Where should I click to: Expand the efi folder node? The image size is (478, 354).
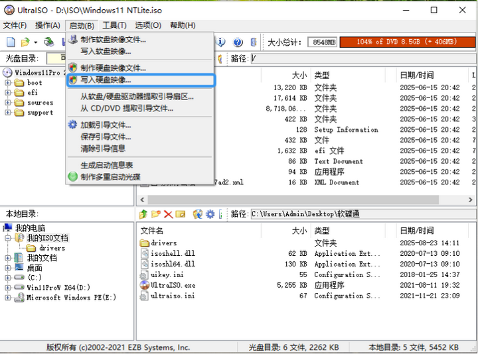[7, 93]
